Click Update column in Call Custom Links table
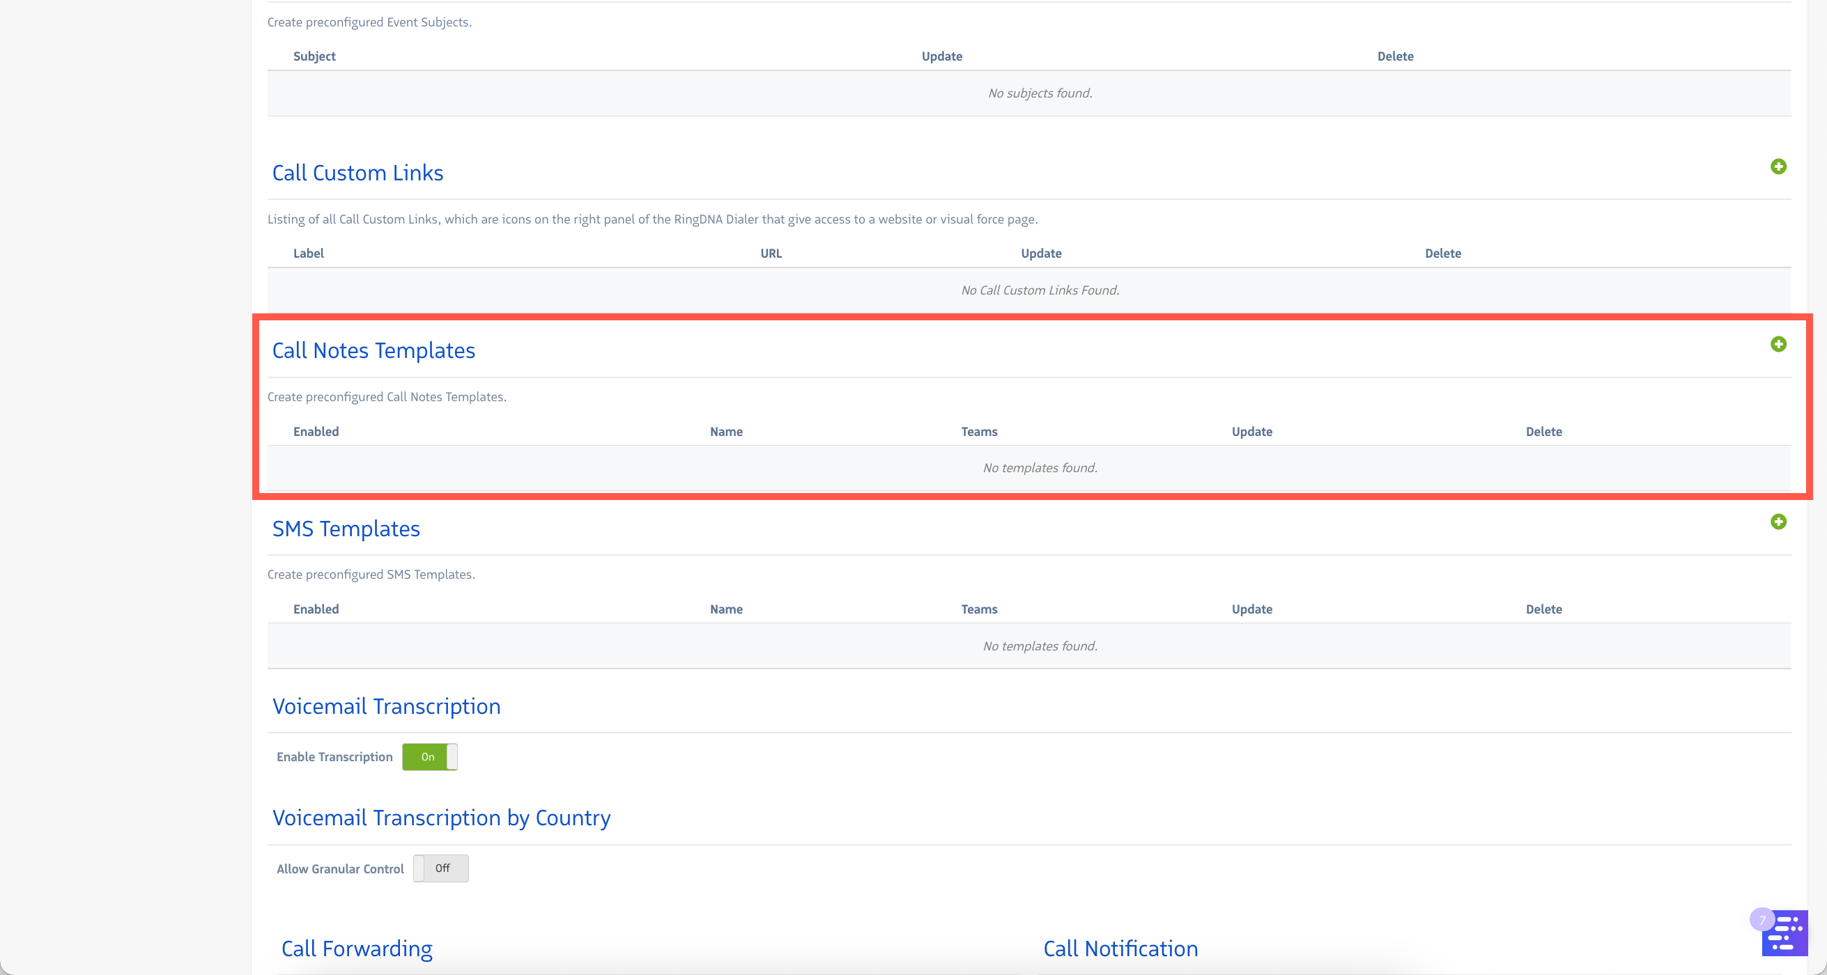Image resolution: width=1827 pixels, height=975 pixels. pyautogui.click(x=1041, y=253)
